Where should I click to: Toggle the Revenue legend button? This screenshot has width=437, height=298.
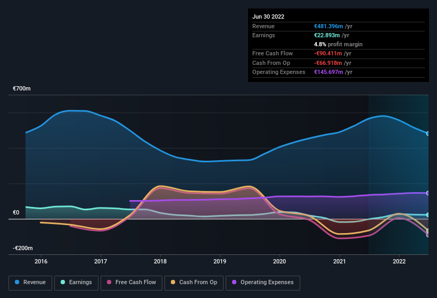(30, 283)
